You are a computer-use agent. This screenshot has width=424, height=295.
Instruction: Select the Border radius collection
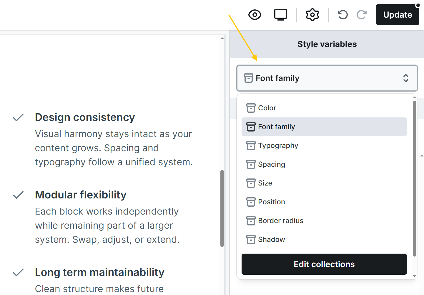(x=280, y=221)
